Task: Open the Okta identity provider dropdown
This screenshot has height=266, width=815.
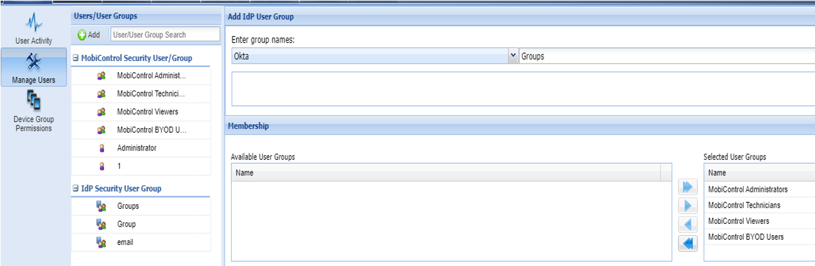Action: (513, 56)
